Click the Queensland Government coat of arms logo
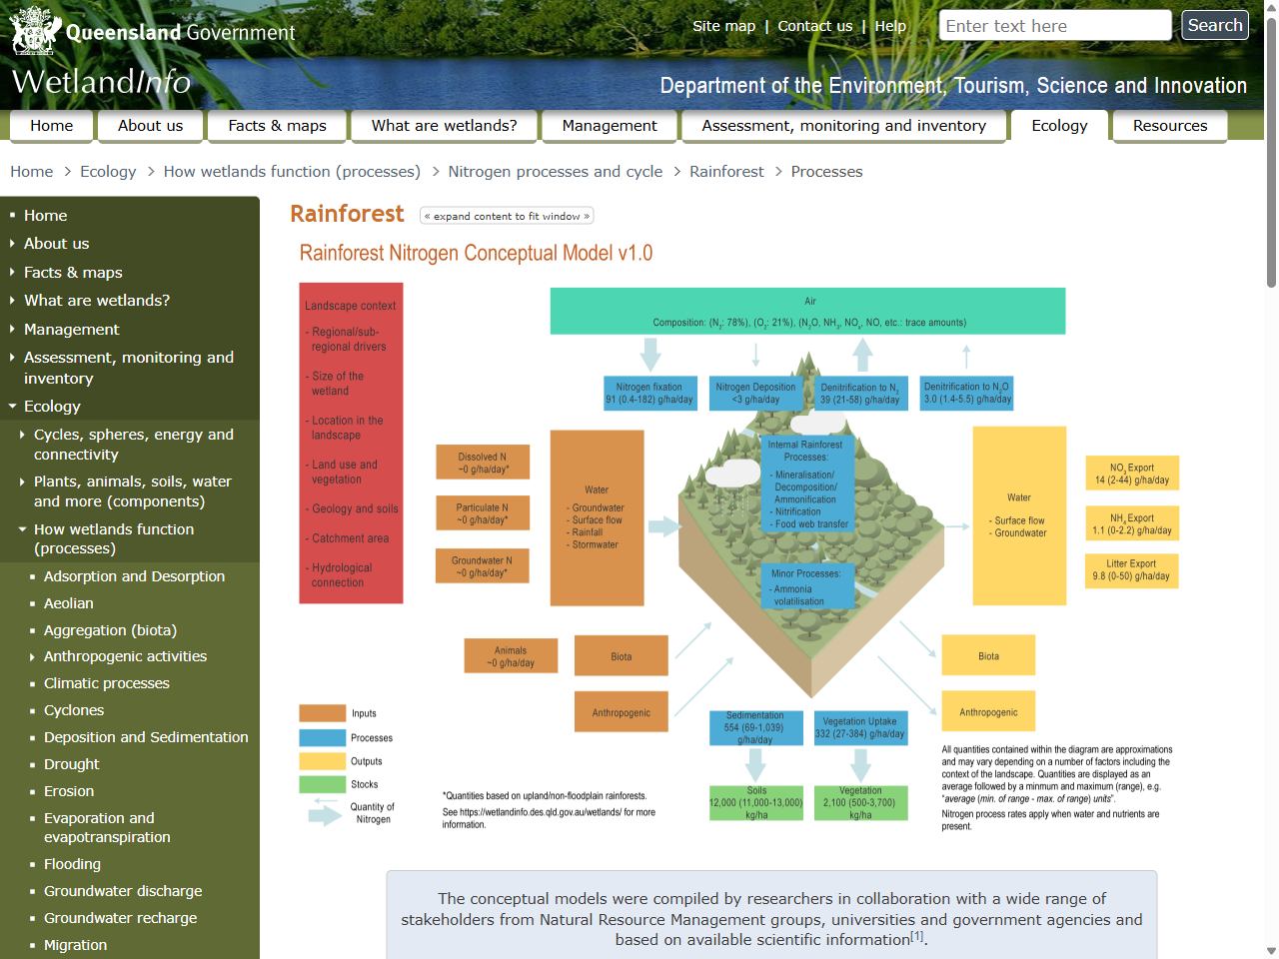1279x959 pixels. pyautogui.click(x=34, y=31)
